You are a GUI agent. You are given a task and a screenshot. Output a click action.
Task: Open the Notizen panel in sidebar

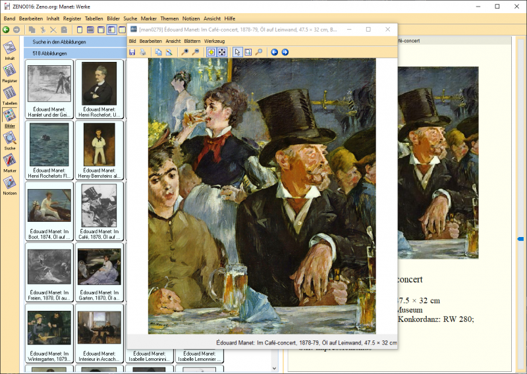[x=10, y=186]
